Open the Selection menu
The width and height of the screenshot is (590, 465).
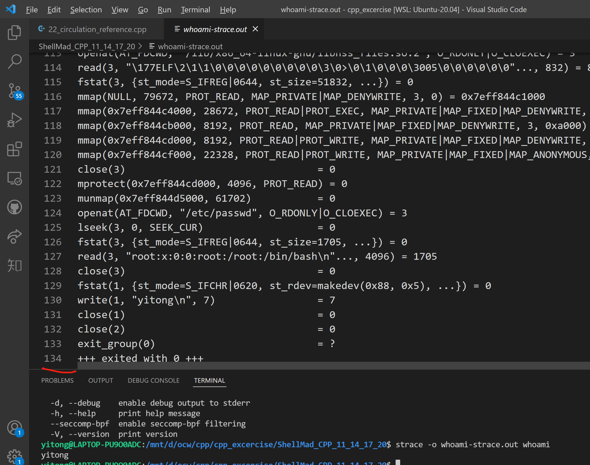coord(86,10)
